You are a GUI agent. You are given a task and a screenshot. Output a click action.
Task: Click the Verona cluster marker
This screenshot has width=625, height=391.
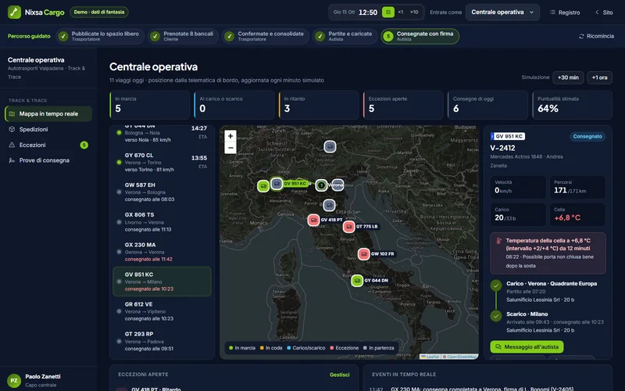[321, 185]
